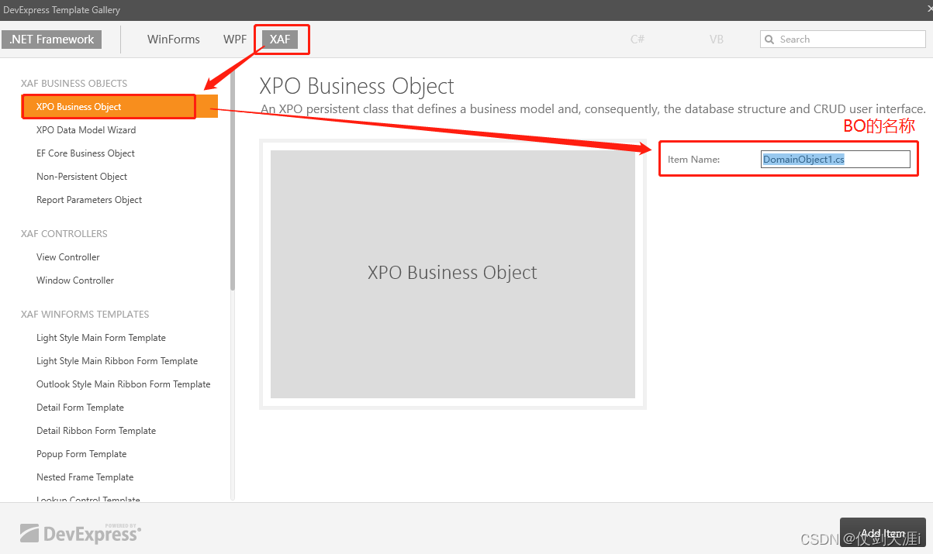This screenshot has width=933, height=554.
Task: Click the magnifier icon in Search box
Action: pyautogui.click(x=769, y=40)
